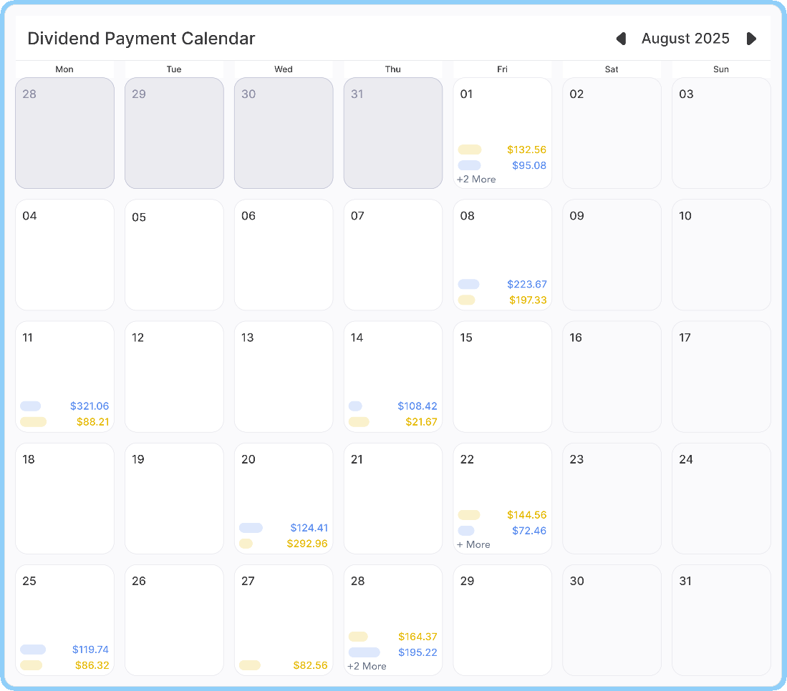The image size is (787, 691).
Task: Select the August 31 day cell
Action: pos(721,620)
